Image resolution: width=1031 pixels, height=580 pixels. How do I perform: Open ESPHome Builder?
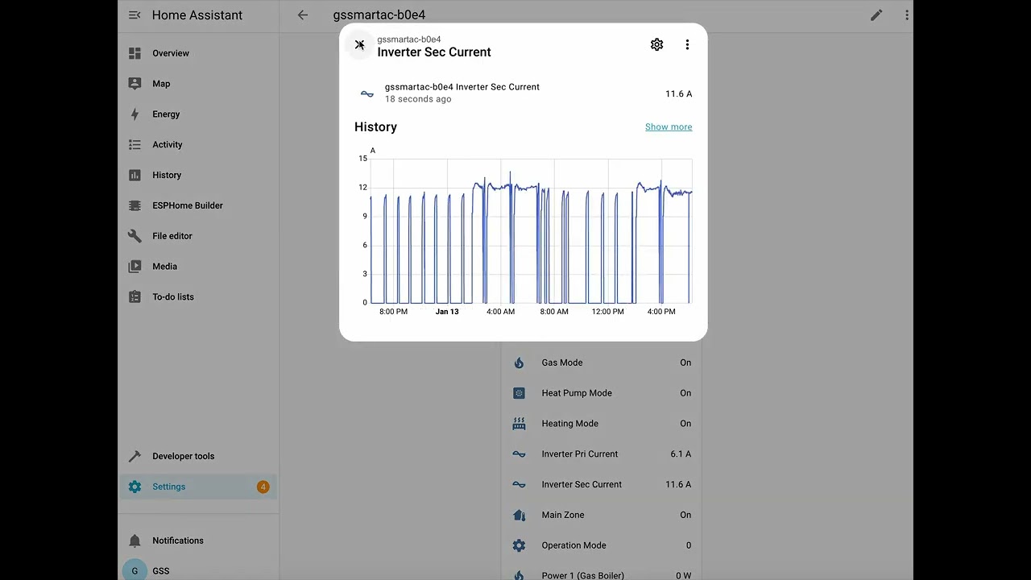(x=197, y=205)
